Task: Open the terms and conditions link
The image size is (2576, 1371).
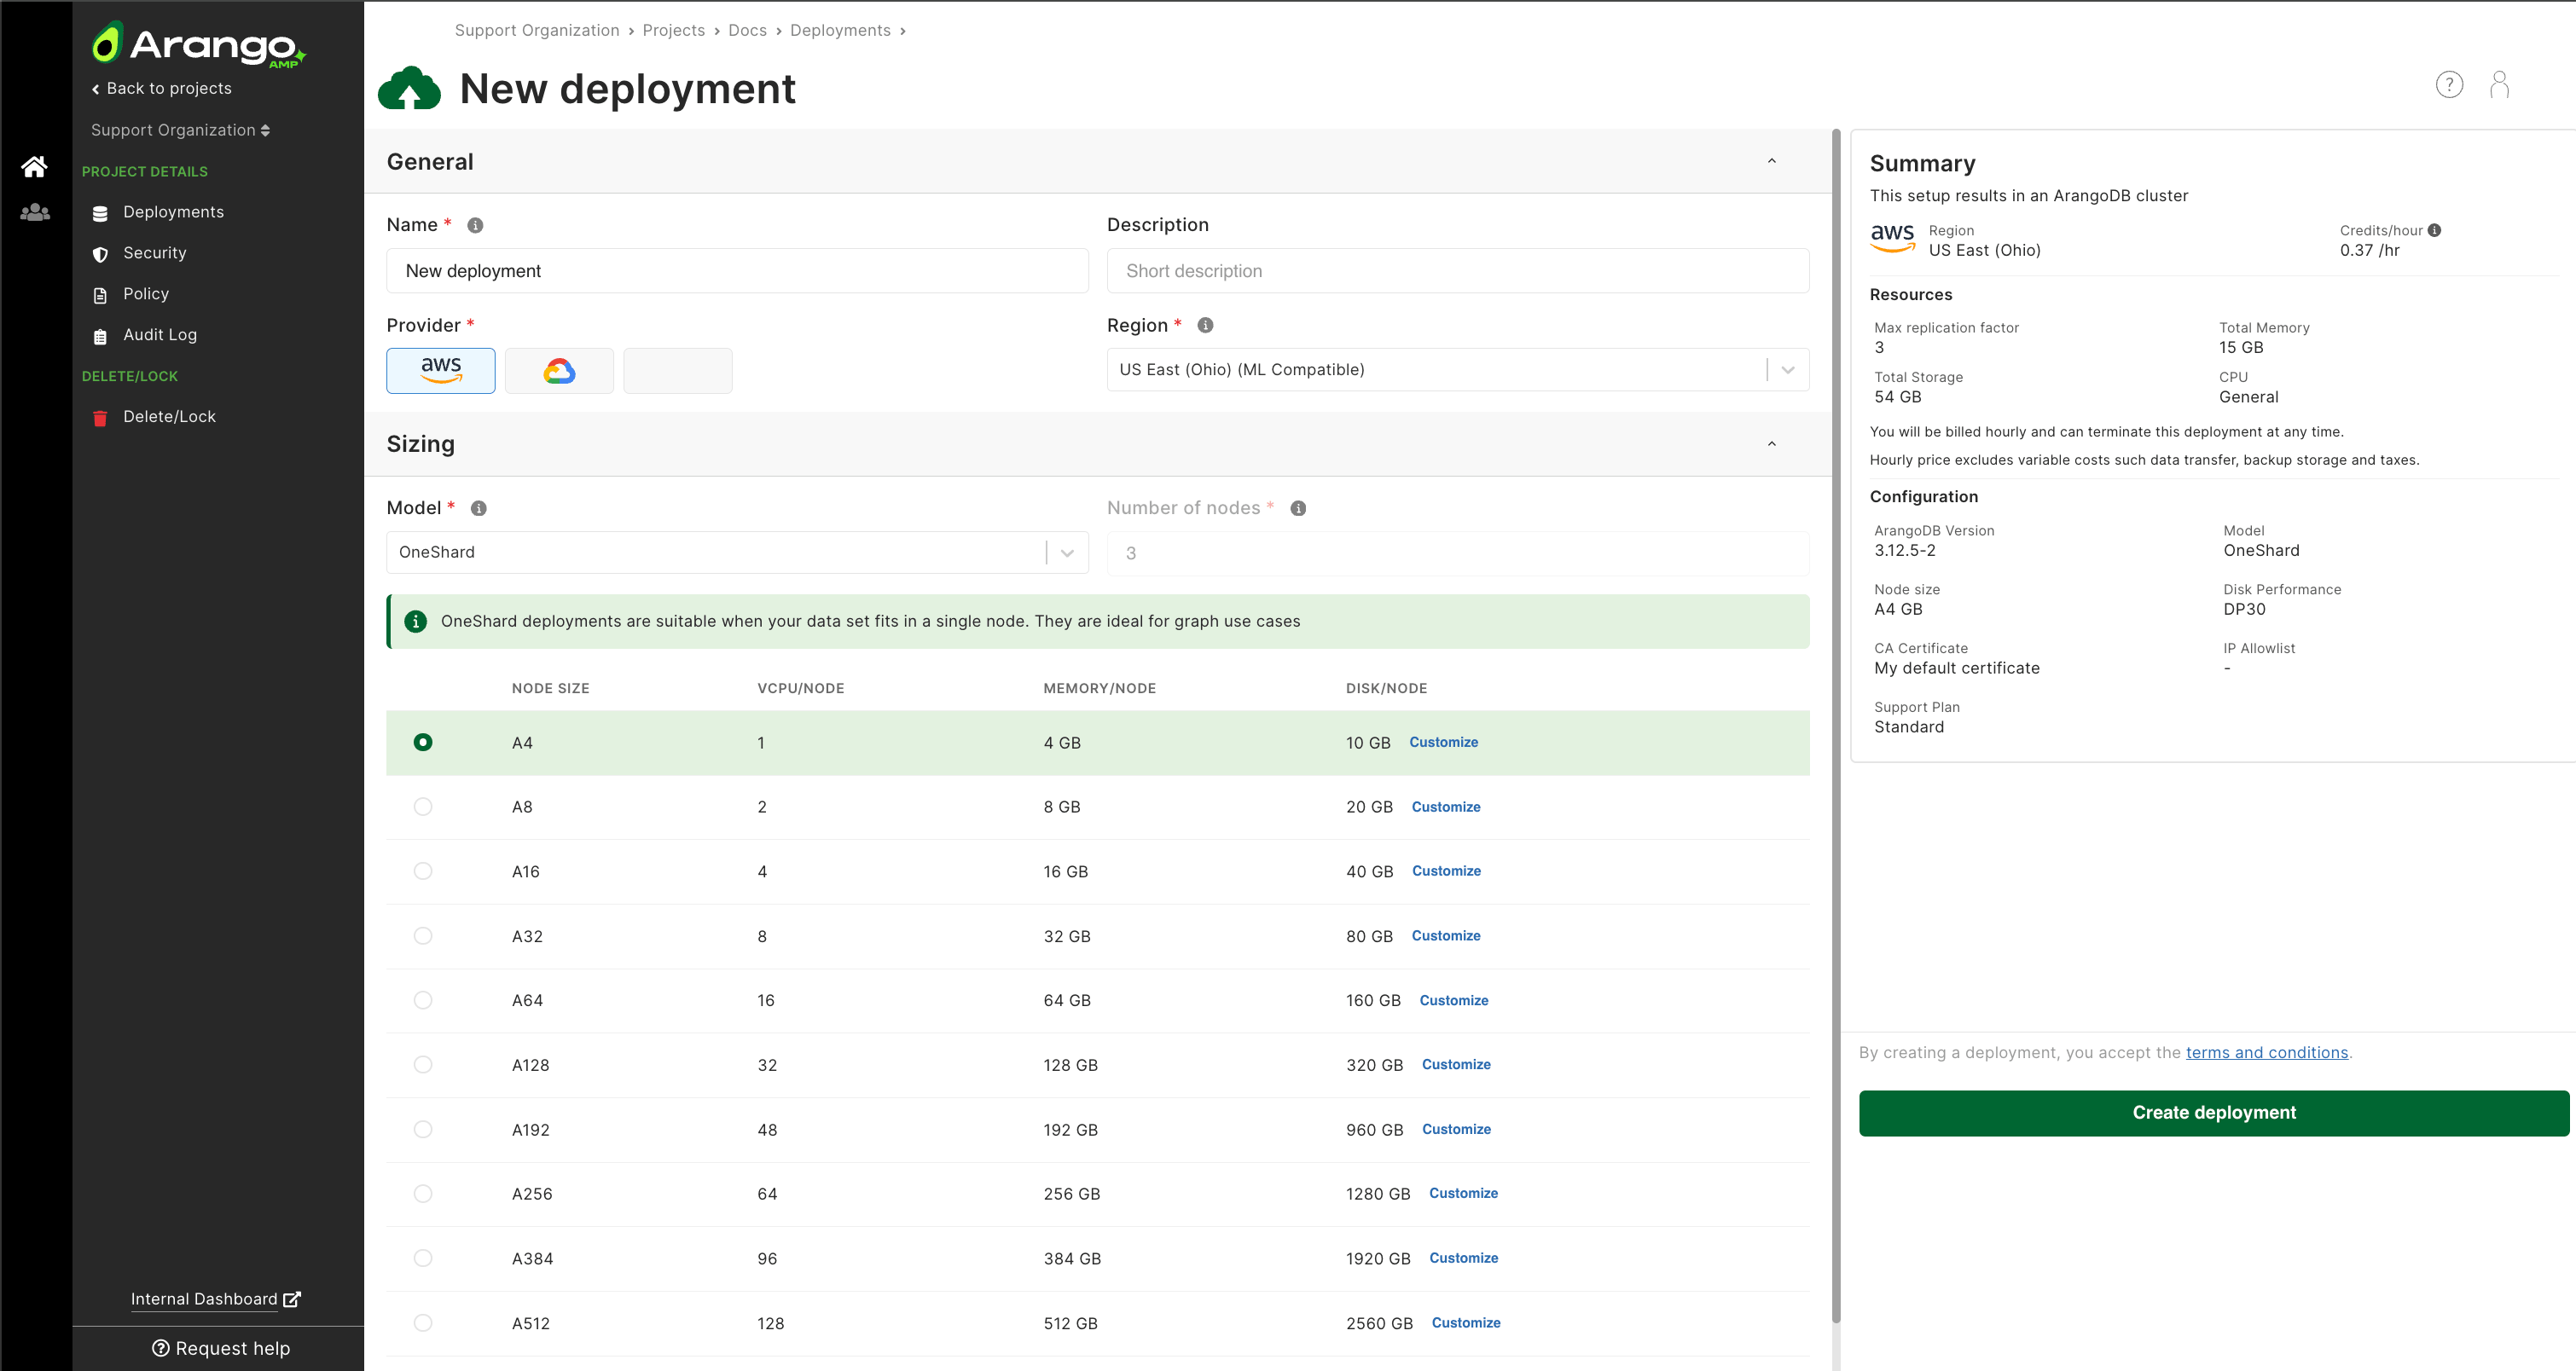Action: click(2267, 1053)
